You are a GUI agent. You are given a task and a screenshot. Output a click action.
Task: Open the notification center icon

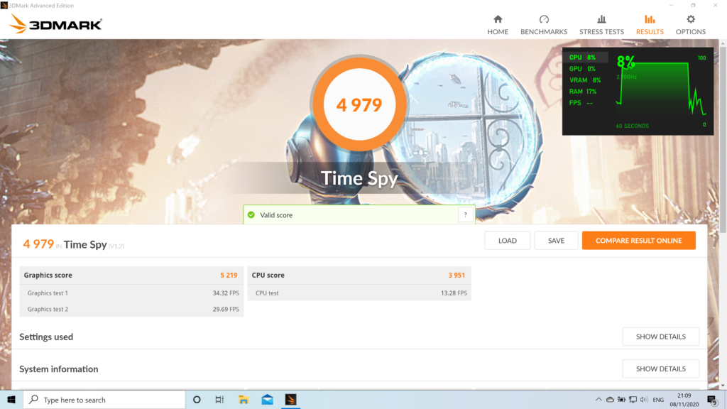coord(713,399)
